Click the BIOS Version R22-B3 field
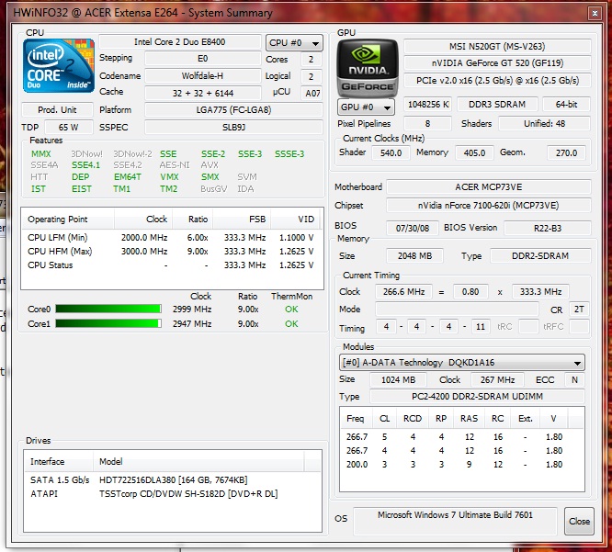612x552 pixels. [x=548, y=228]
